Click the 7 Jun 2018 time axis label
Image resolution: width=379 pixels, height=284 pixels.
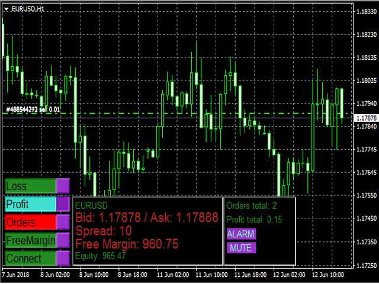click(16, 275)
